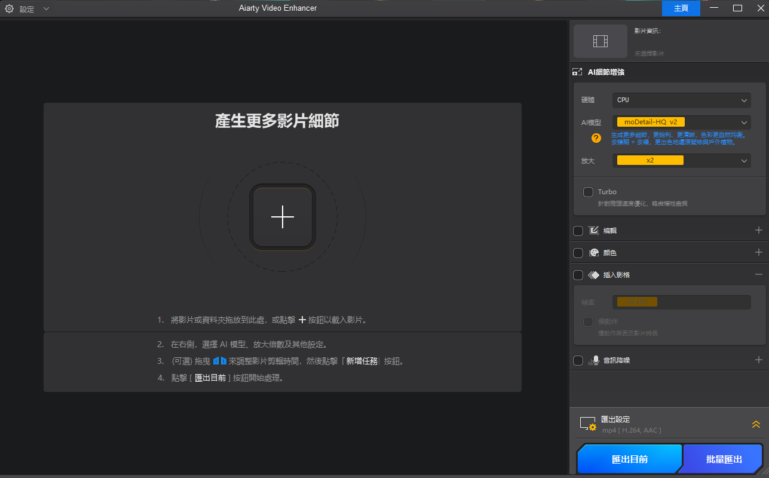
Task: Expand the 顏色 section with plus
Action: pyautogui.click(x=758, y=253)
